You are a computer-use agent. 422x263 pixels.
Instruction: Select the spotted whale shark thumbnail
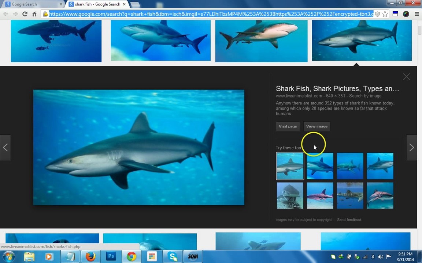pyautogui.click(x=350, y=196)
